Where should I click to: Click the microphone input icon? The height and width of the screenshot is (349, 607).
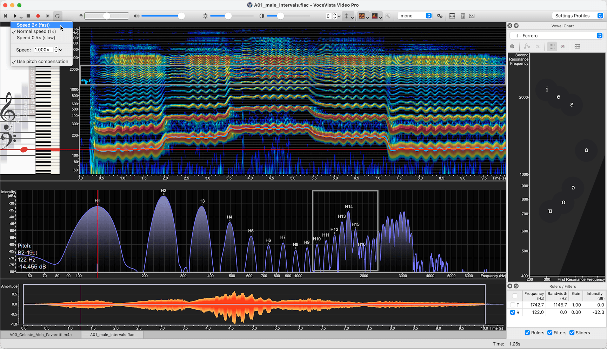coord(81,16)
